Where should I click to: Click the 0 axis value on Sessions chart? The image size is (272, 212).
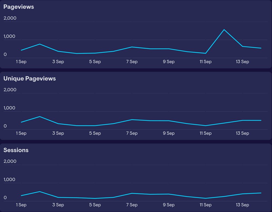click(5, 197)
